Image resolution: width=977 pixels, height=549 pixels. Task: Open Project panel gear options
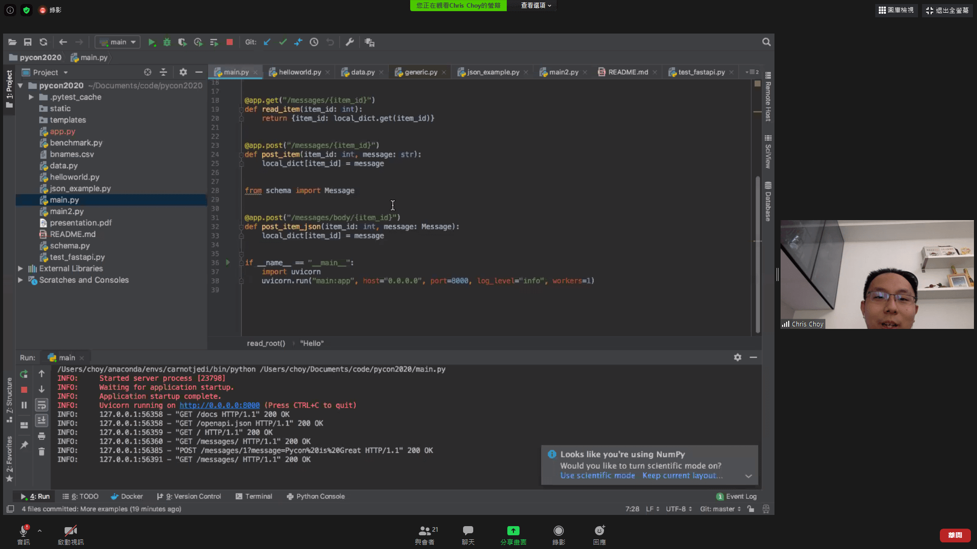coord(183,72)
